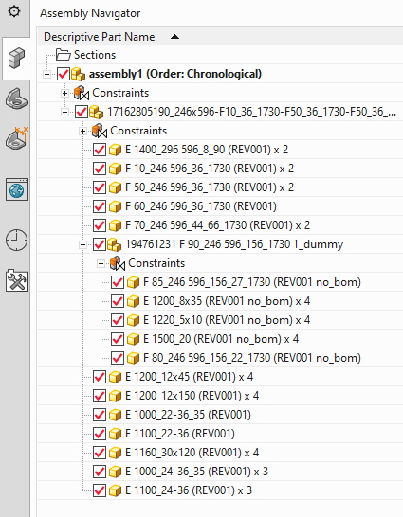The width and height of the screenshot is (403, 517).
Task: Click part icon of E 1200_8x35
Action: pos(134,301)
